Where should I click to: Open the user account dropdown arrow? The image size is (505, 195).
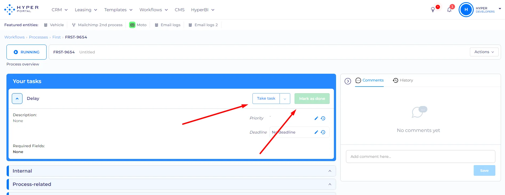point(500,9)
